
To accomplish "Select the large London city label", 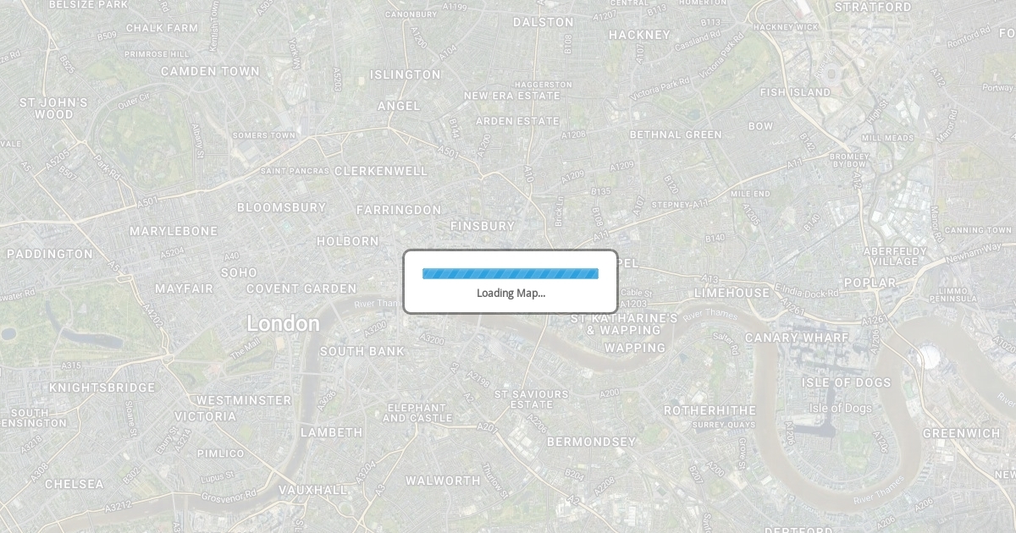I will (x=284, y=323).
